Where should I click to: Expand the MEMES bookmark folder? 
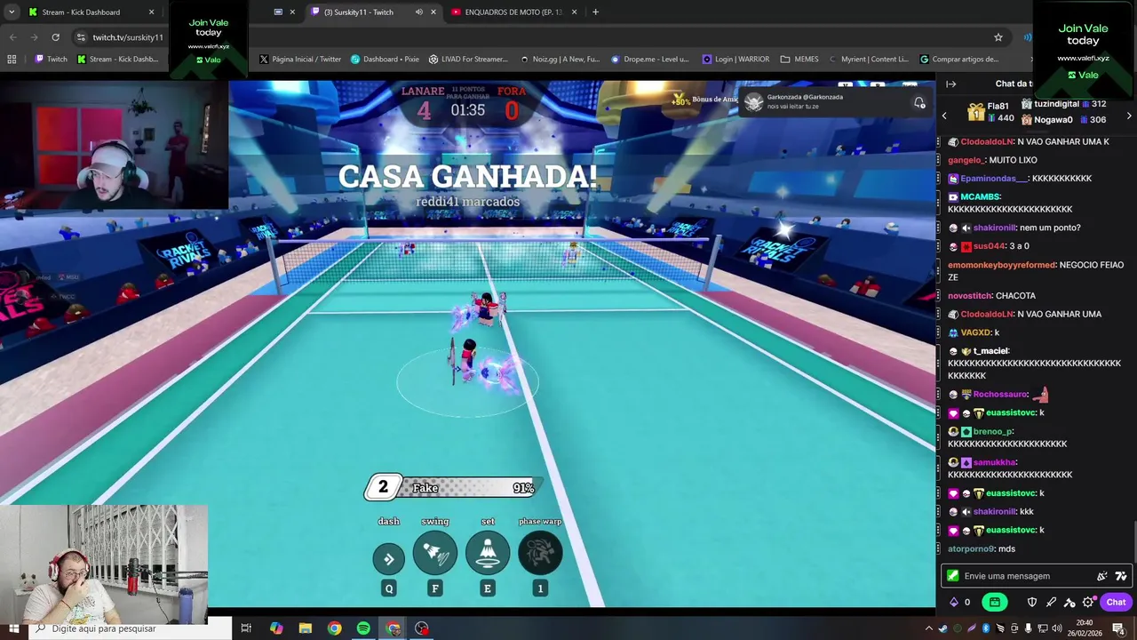coord(799,60)
